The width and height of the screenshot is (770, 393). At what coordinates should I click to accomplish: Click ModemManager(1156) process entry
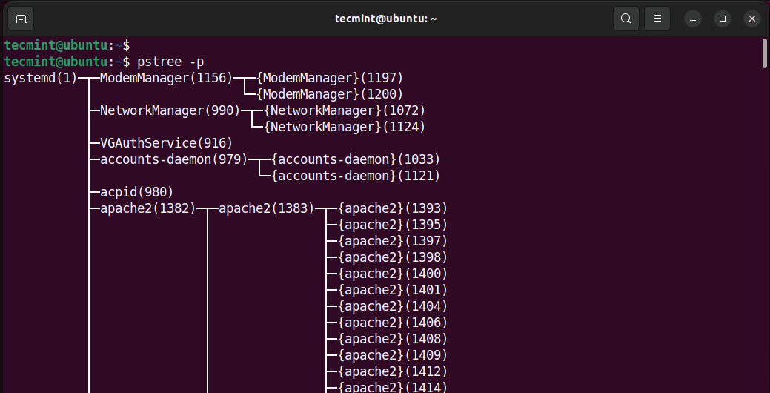point(166,78)
